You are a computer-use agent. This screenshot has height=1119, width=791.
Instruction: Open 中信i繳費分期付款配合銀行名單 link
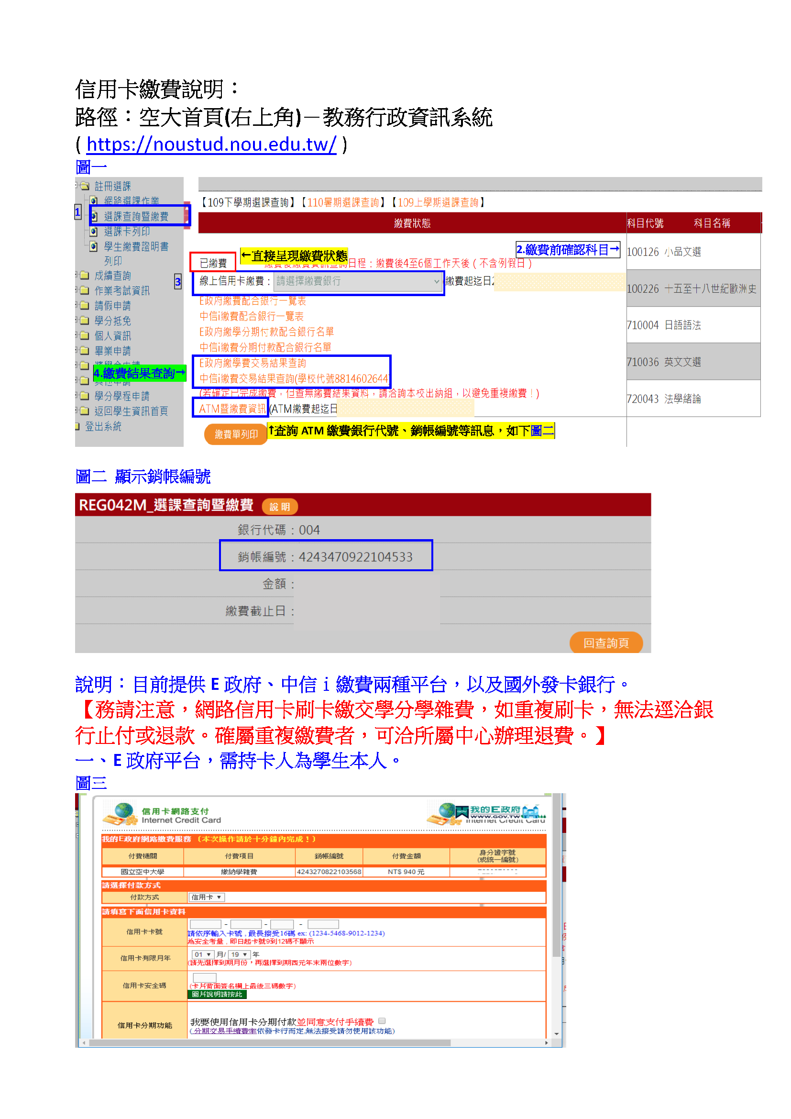click(x=265, y=347)
